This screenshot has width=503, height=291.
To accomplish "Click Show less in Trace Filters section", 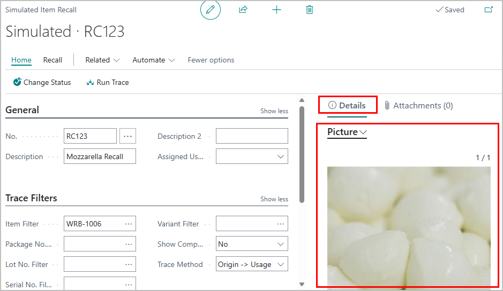I will click(x=274, y=199).
